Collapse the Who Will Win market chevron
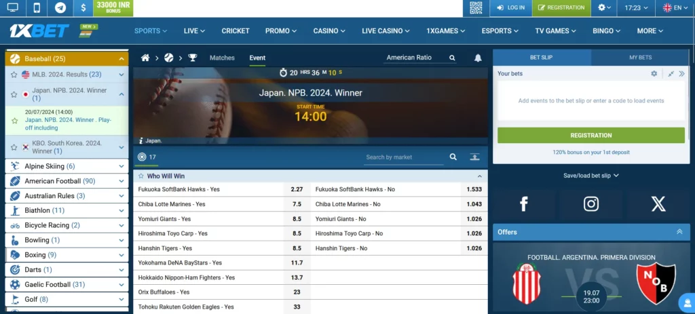Image resolution: width=695 pixels, height=314 pixels. 479,176
